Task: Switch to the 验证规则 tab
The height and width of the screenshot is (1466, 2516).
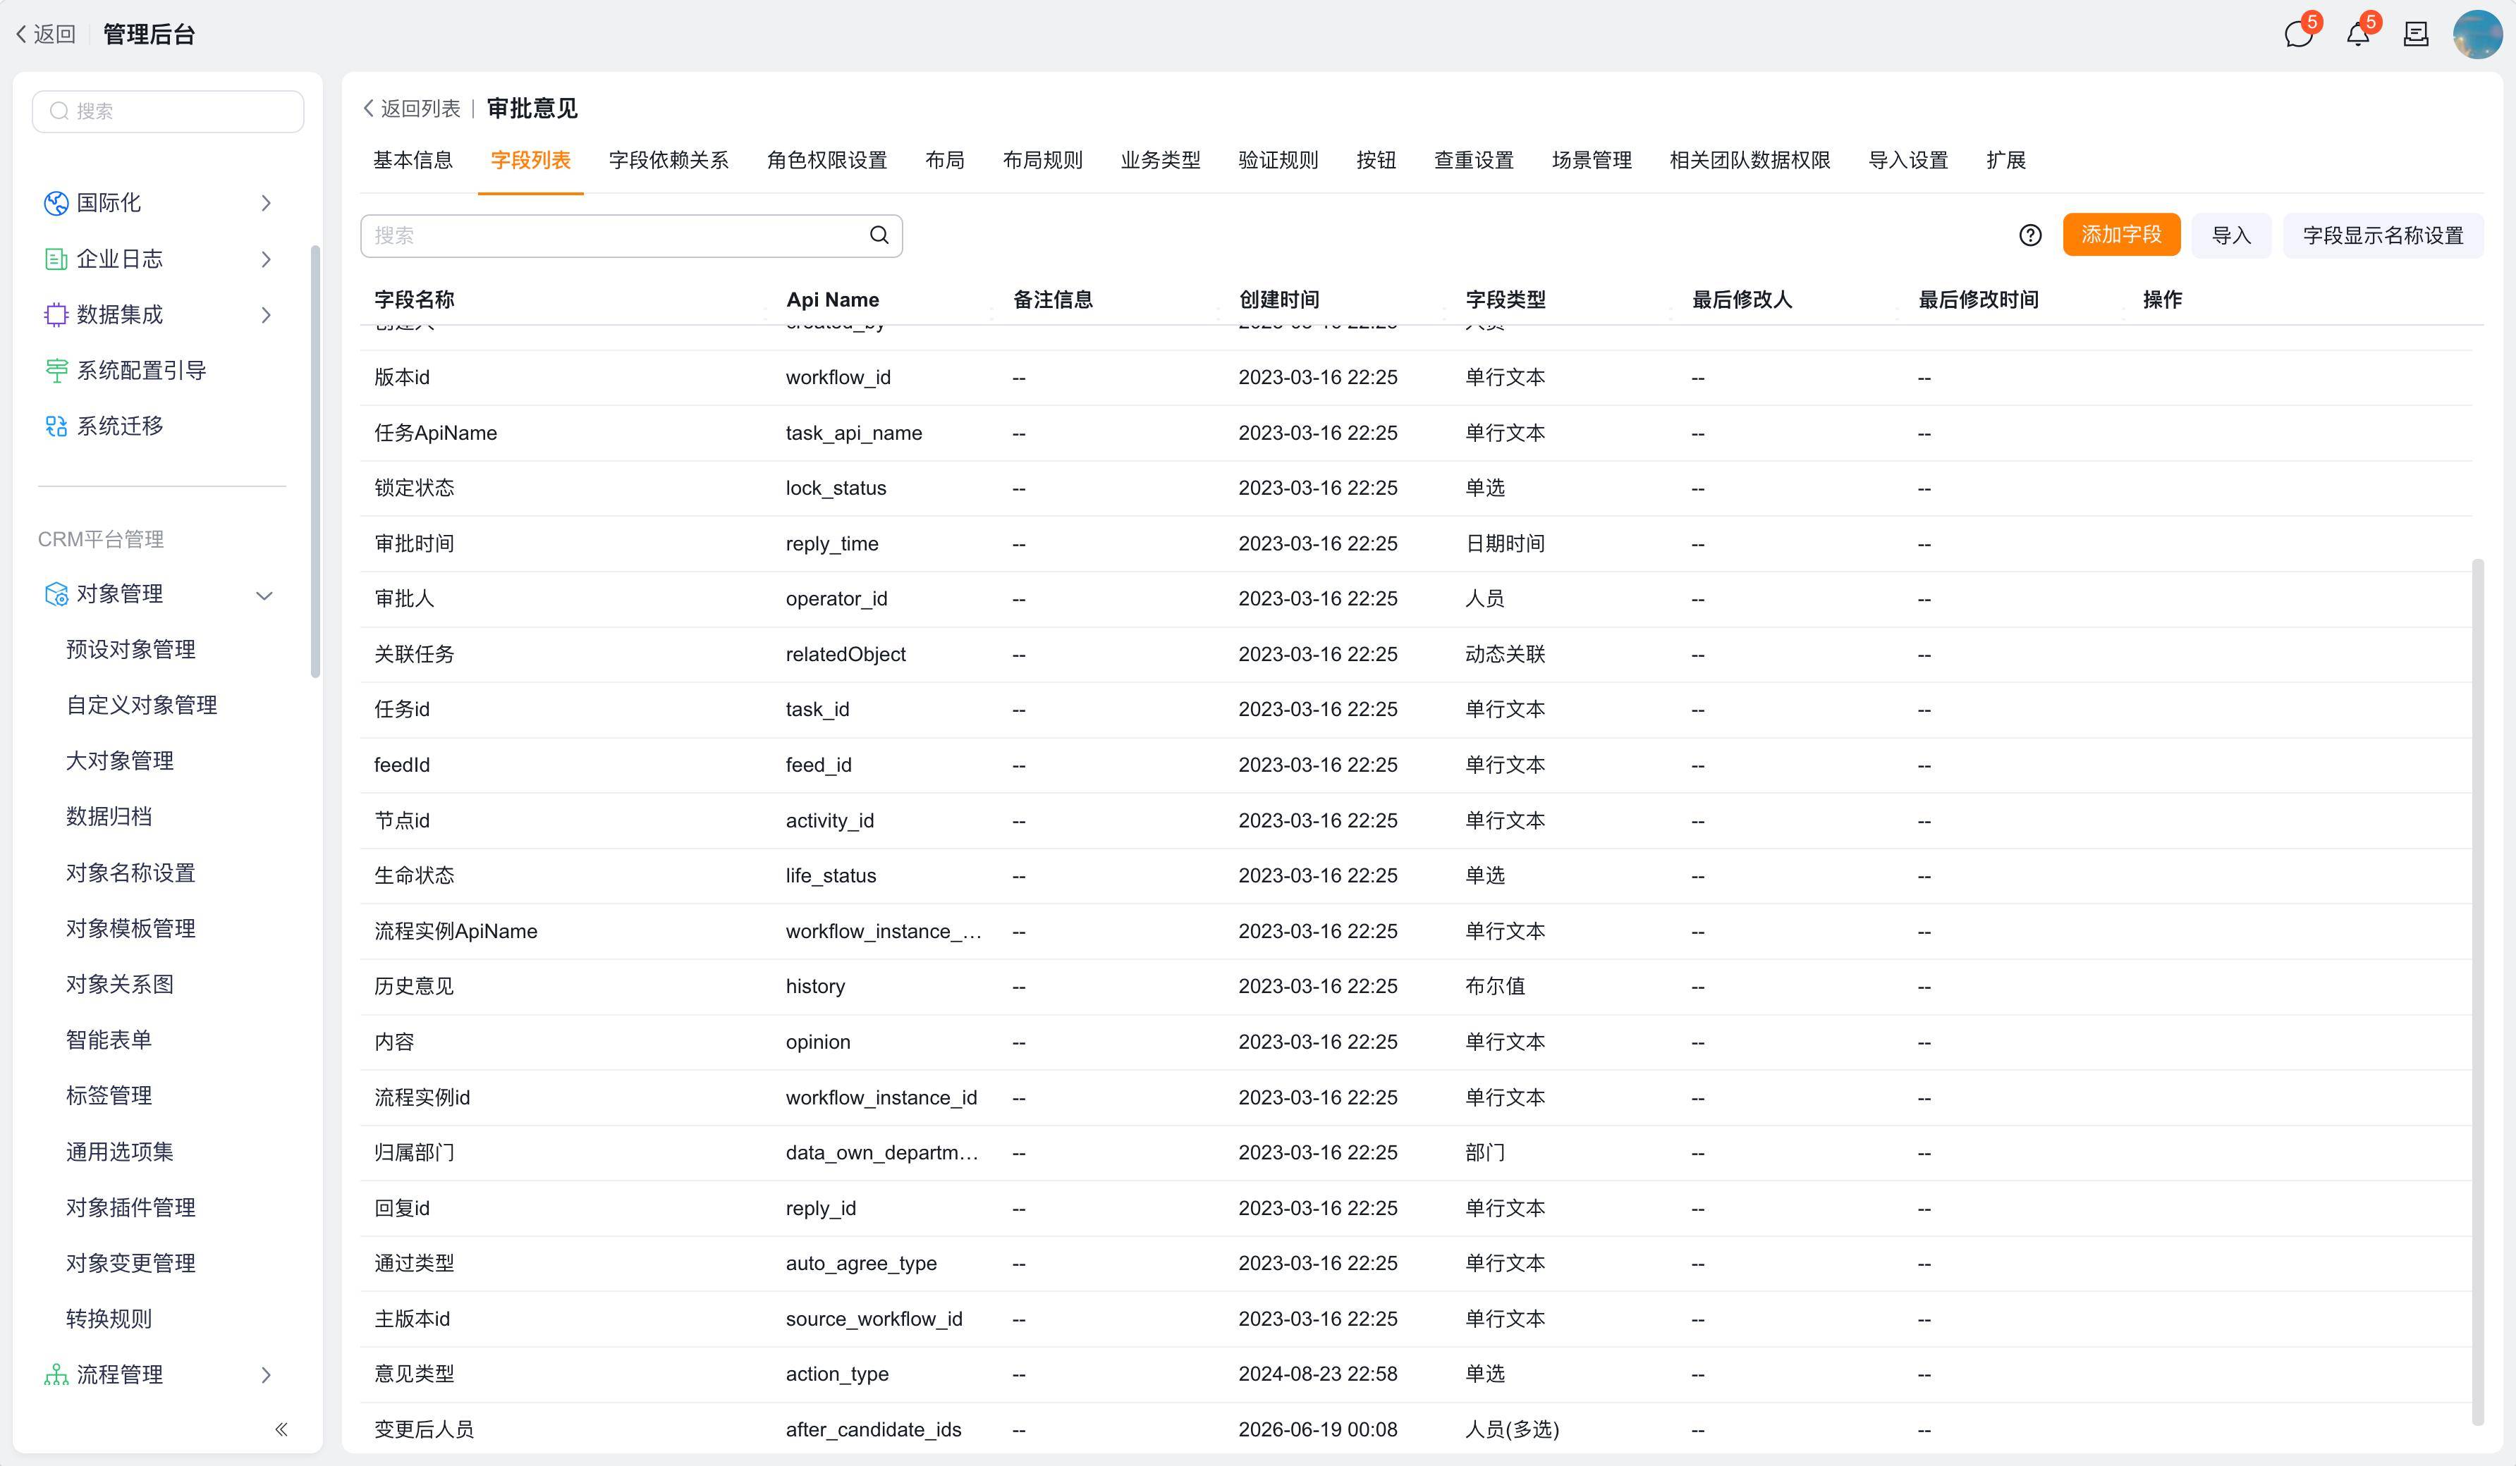Action: [1278, 161]
